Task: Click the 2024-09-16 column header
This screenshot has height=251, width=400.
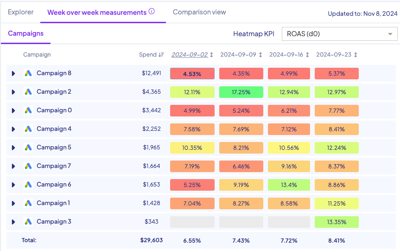Action: click(286, 55)
